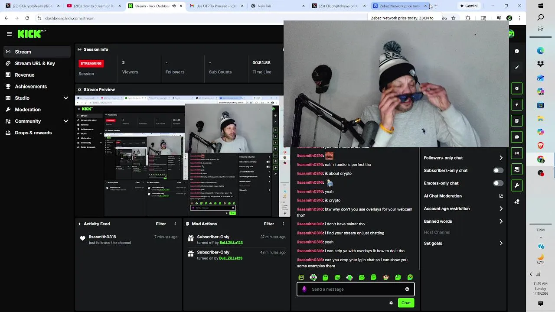This screenshot has height=312, width=555.
Task: Insert the first angry face emote
Action: click(301, 277)
